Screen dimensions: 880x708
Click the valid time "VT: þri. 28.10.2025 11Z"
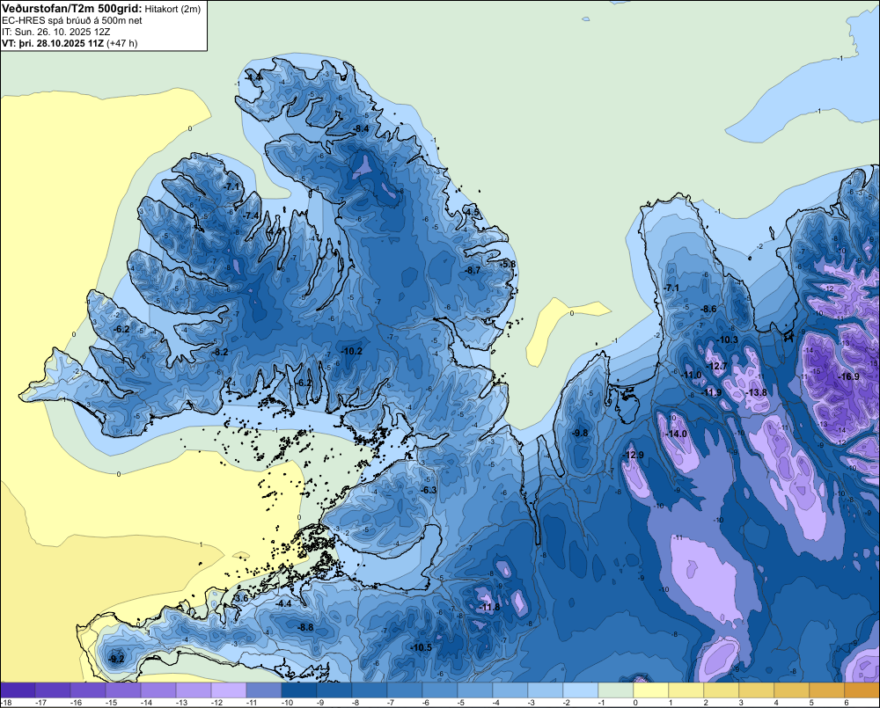53,43
